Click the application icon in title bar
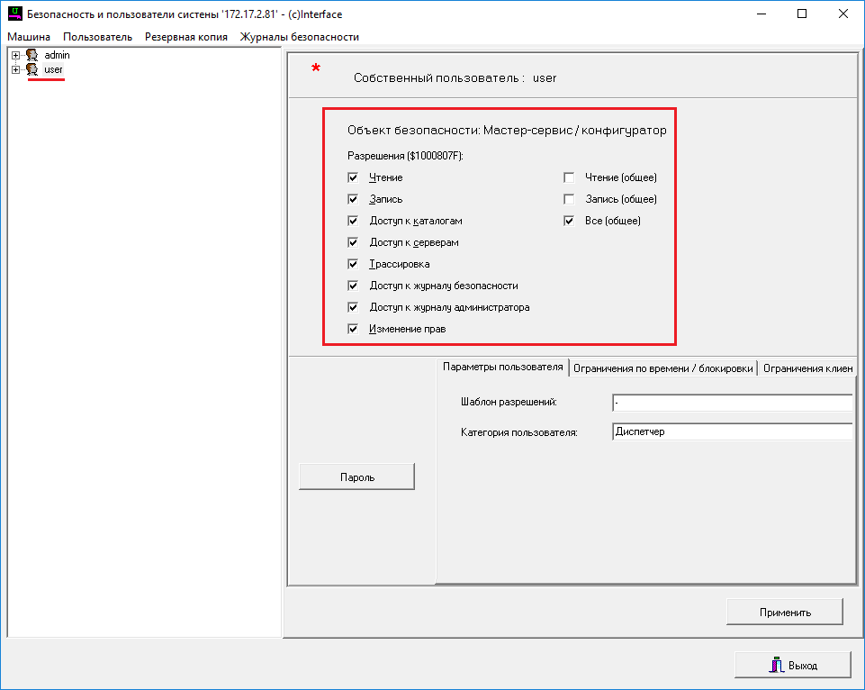 click(x=14, y=14)
